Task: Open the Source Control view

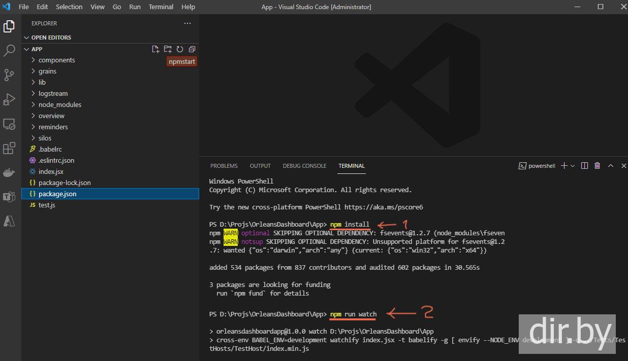Action: [9, 75]
